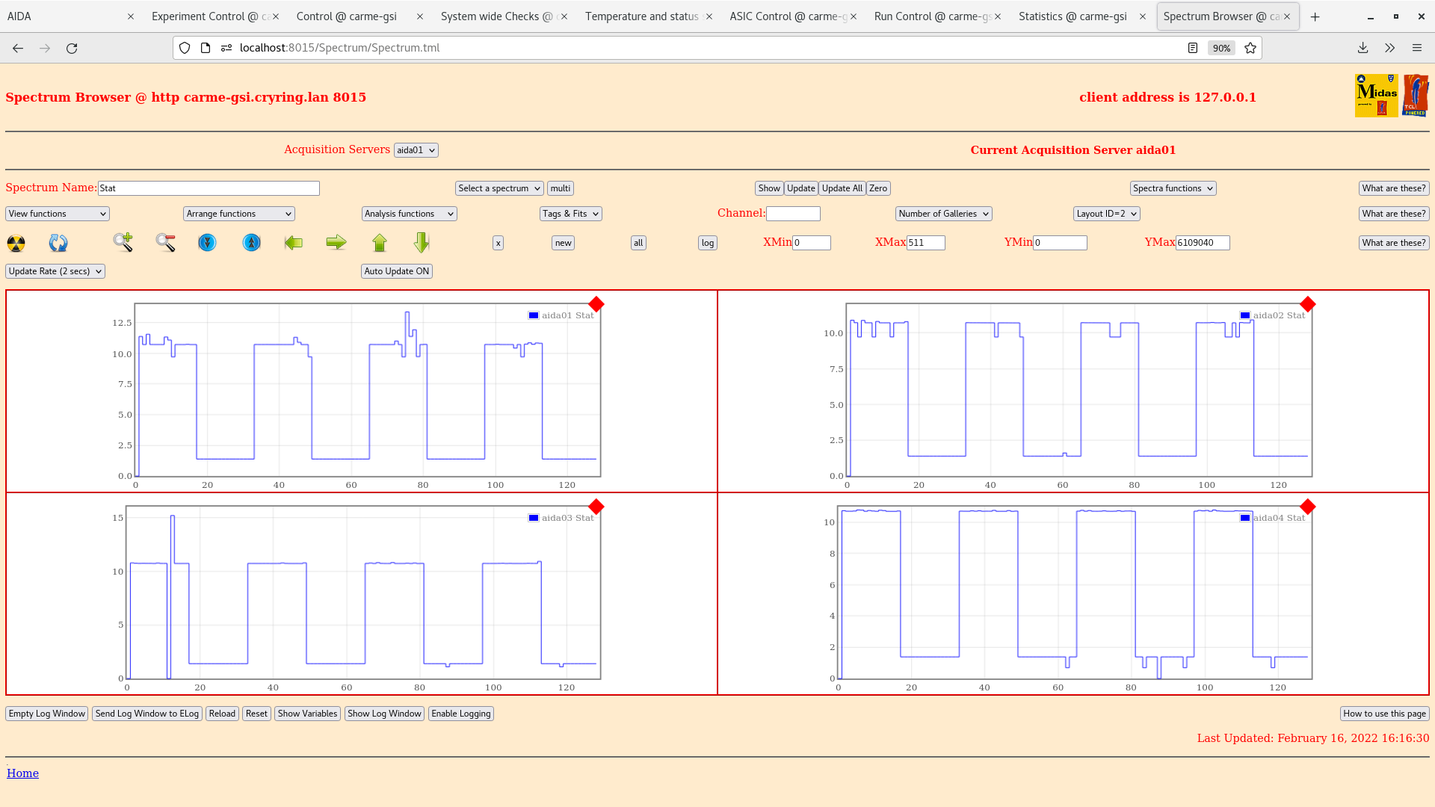Show more toolbar tools chevron
Viewport: 1435px width, 807px height.
1389,48
